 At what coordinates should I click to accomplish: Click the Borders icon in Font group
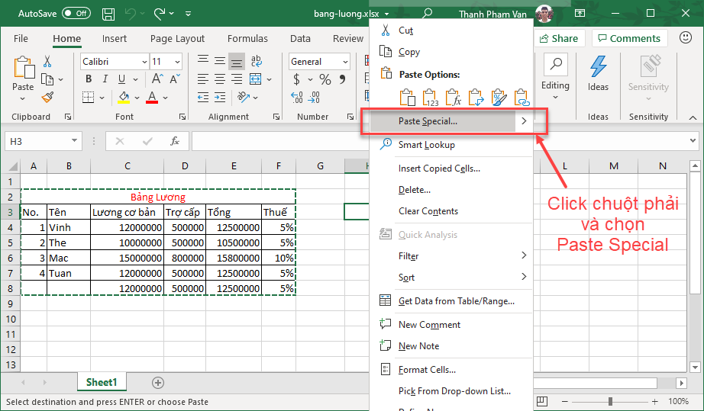88,98
